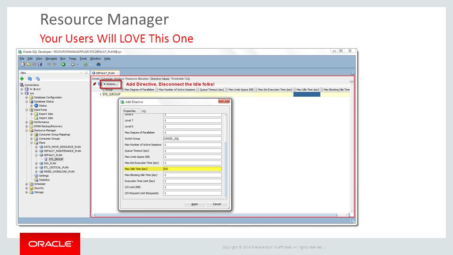The height and width of the screenshot is (255, 453).
Task: Click the Debug toolbar icon
Action: click(86, 65)
